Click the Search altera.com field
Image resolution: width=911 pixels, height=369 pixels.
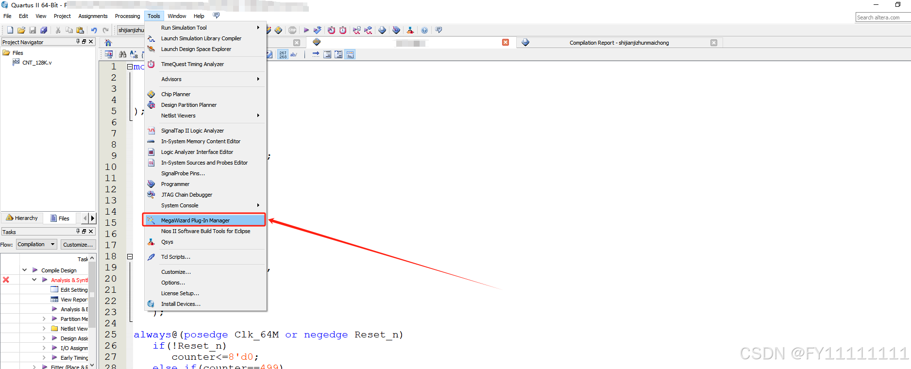(883, 17)
